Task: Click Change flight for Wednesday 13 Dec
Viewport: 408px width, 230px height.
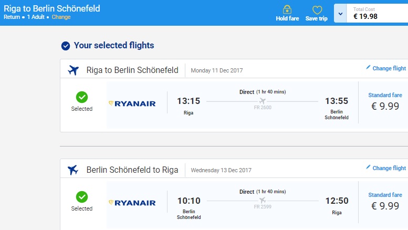Action: click(389, 168)
